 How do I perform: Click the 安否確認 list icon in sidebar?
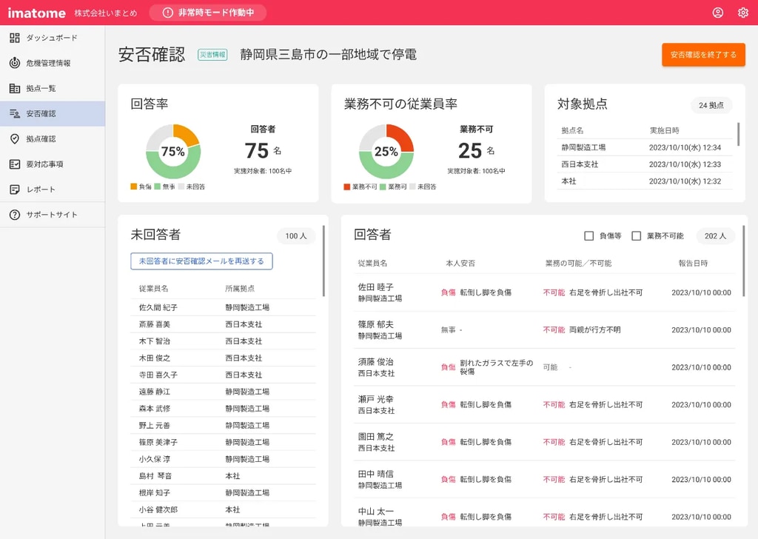pyautogui.click(x=15, y=113)
